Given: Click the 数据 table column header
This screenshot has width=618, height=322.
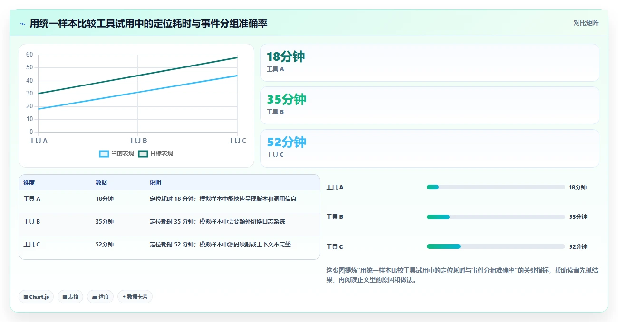Looking at the screenshot, I should 101,183.
